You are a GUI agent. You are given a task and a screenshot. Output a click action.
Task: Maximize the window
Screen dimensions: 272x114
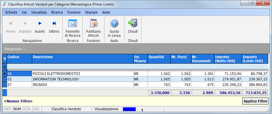click(252, 3)
